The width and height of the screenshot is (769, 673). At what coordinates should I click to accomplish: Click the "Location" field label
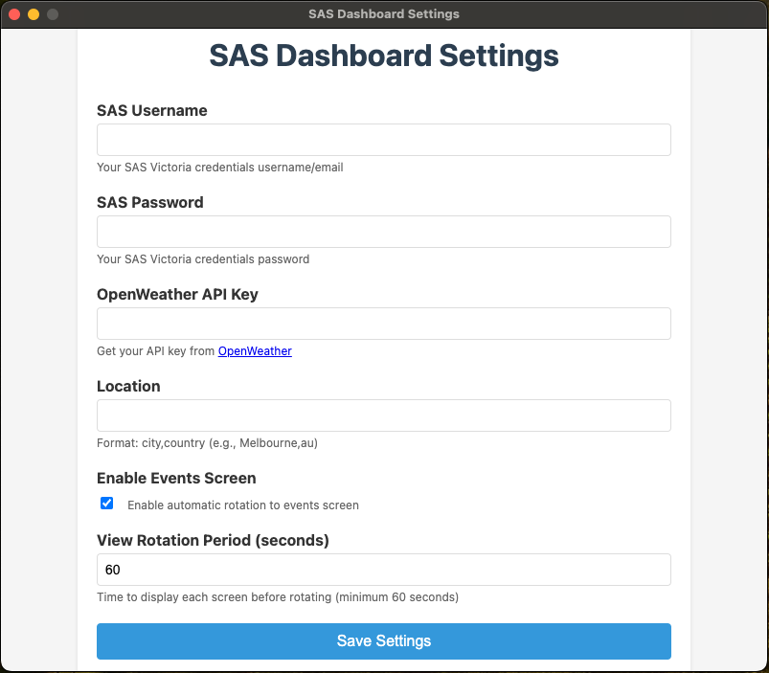128,387
